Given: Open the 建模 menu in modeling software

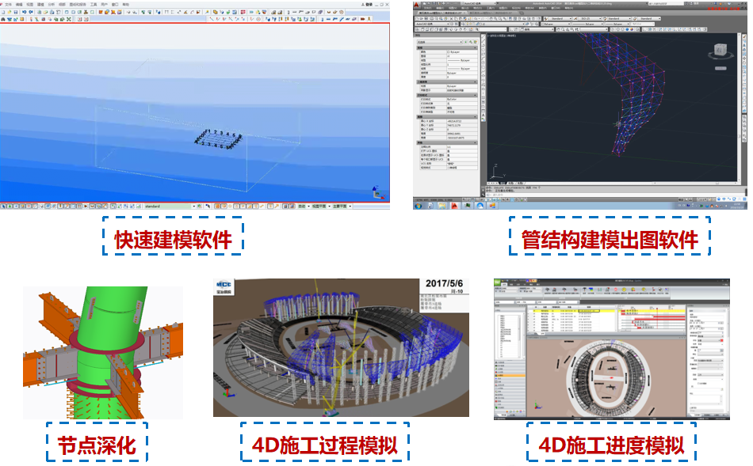Looking at the screenshot, I should pos(40,5).
